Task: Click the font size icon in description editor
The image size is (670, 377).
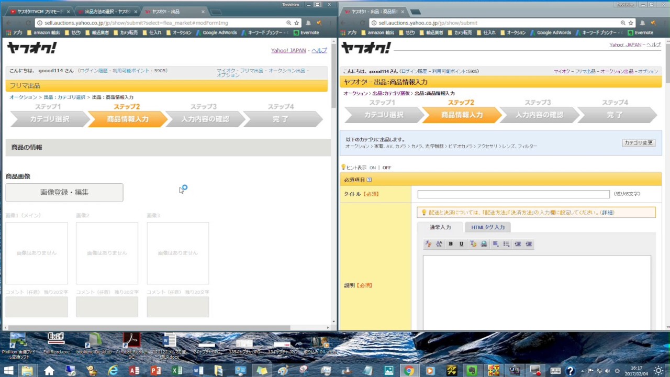Action: (439, 244)
